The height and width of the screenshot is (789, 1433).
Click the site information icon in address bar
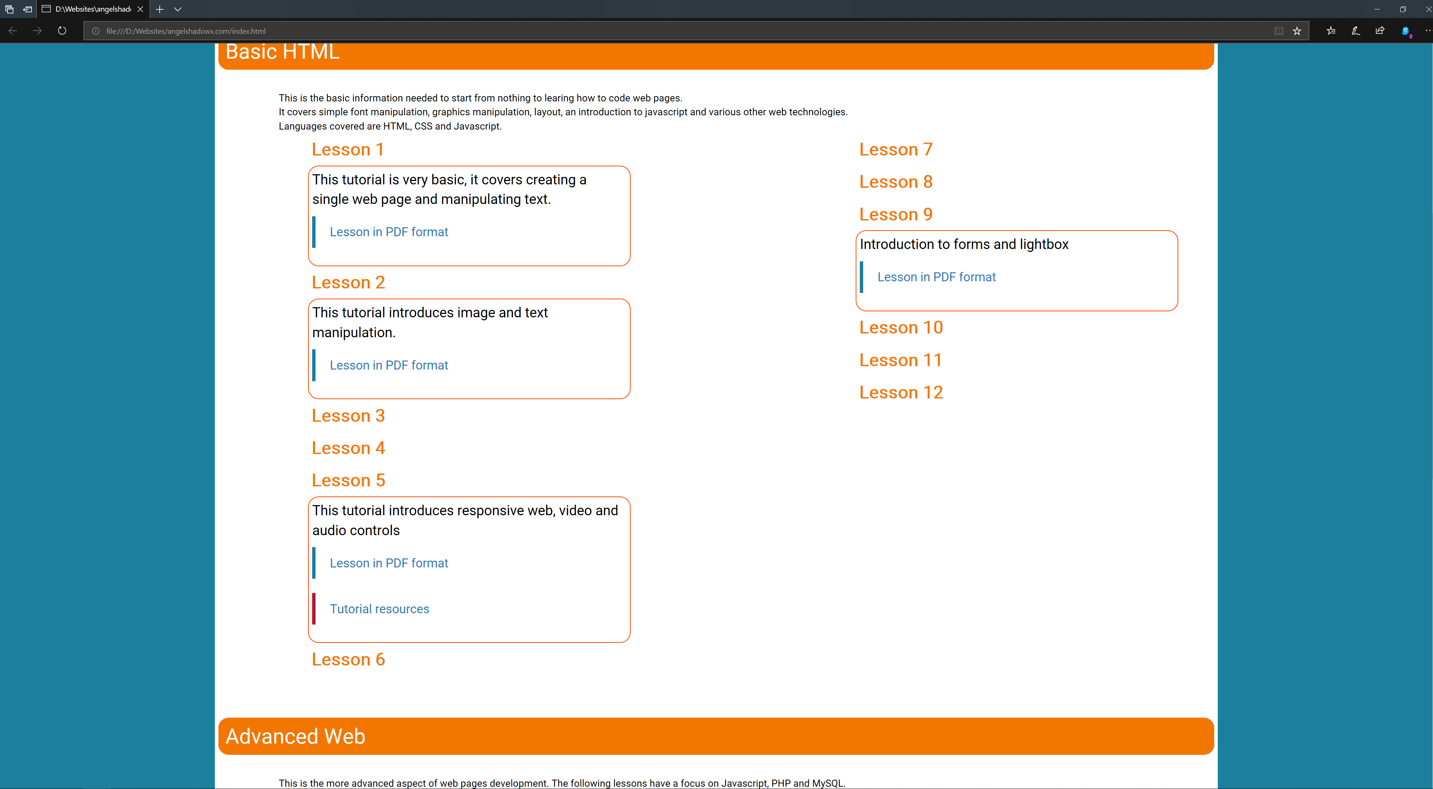click(x=96, y=31)
